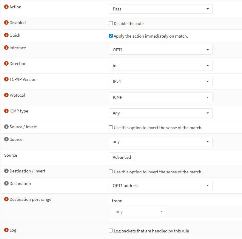Viewport: 242px width, 239px height.
Task: Open the Action dropdown showing Pass
Action: [161, 9]
